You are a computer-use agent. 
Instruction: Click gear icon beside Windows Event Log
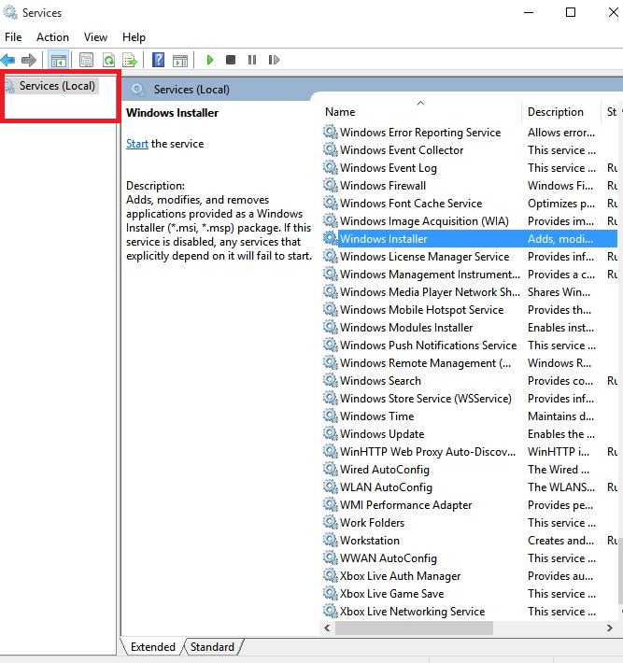pos(331,167)
